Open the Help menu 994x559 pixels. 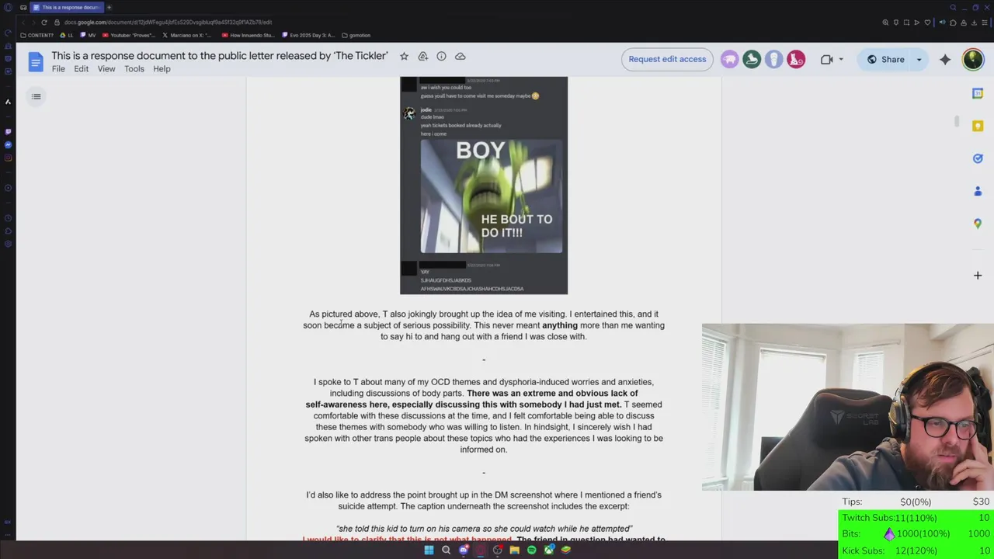(x=162, y=69)
